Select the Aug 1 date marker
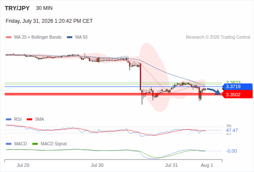This screenshot has height=172, width=254. click(207, 165)
